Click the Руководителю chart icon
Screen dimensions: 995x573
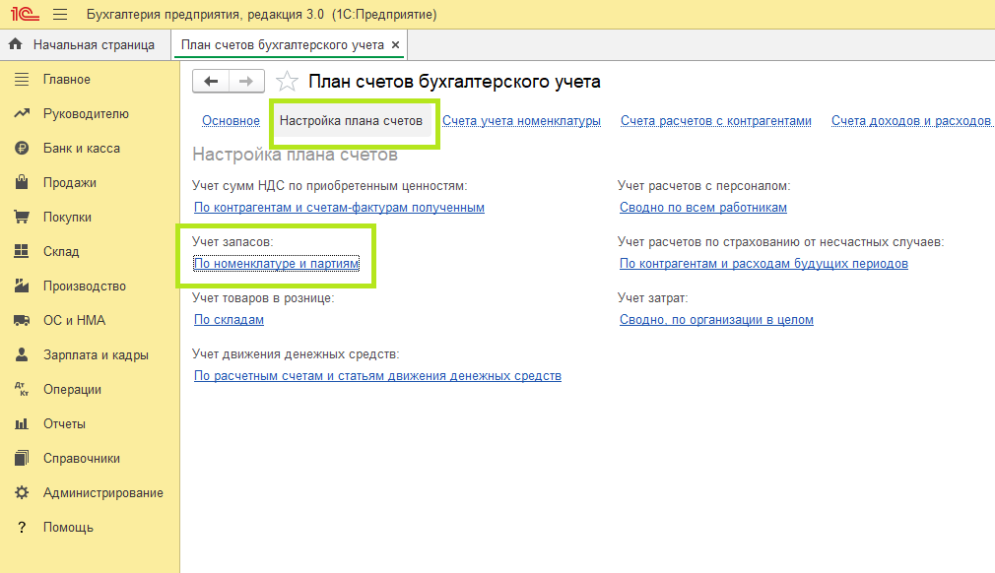pos(22,113)
